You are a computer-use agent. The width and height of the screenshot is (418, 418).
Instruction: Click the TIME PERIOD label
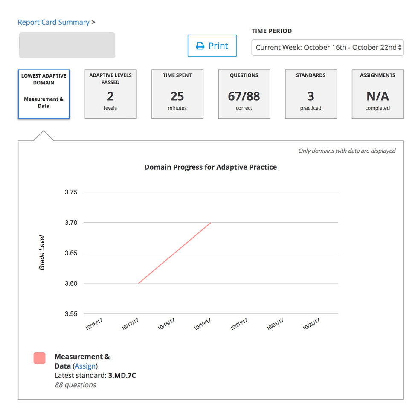[x=272, y=31]
